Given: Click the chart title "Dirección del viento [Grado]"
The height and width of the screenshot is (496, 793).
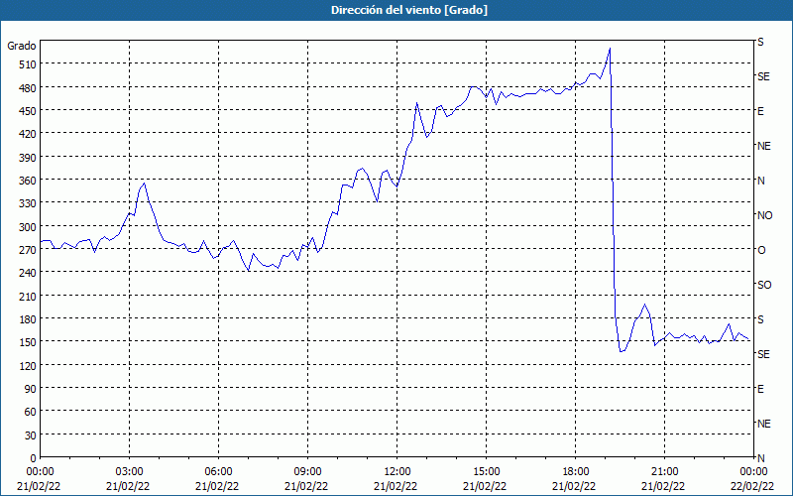Looking at the screenshot, I should point(409,10).
